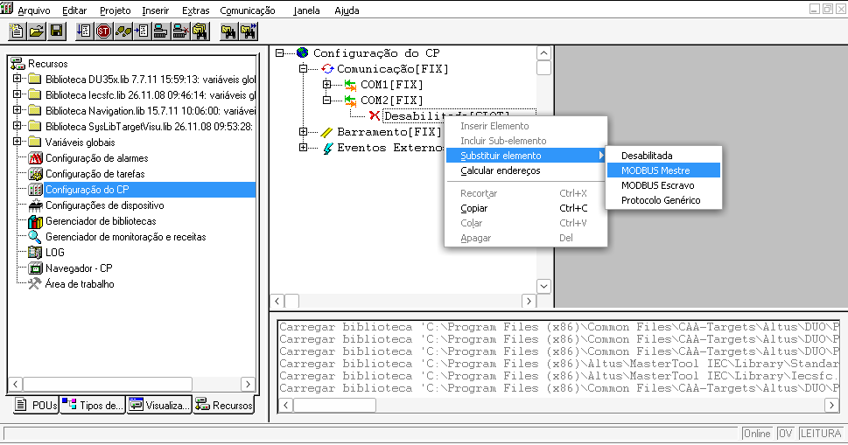
Task: Collapse the Configuração do CP root node
Action: tap(279, 52)
